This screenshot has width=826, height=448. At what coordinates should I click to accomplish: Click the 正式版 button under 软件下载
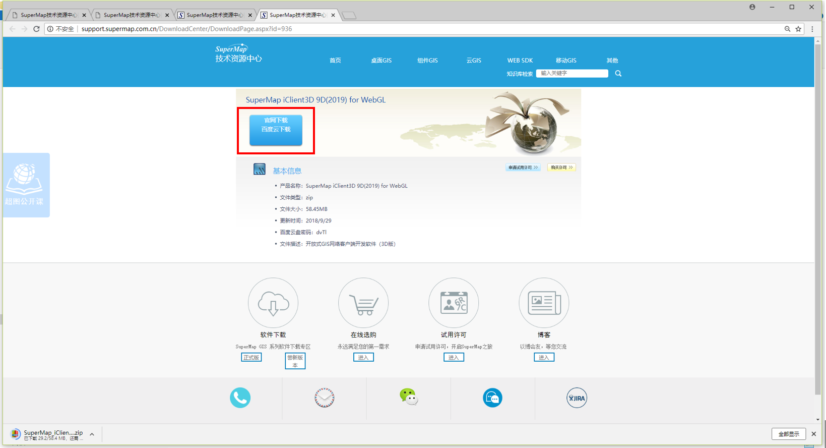251,357
